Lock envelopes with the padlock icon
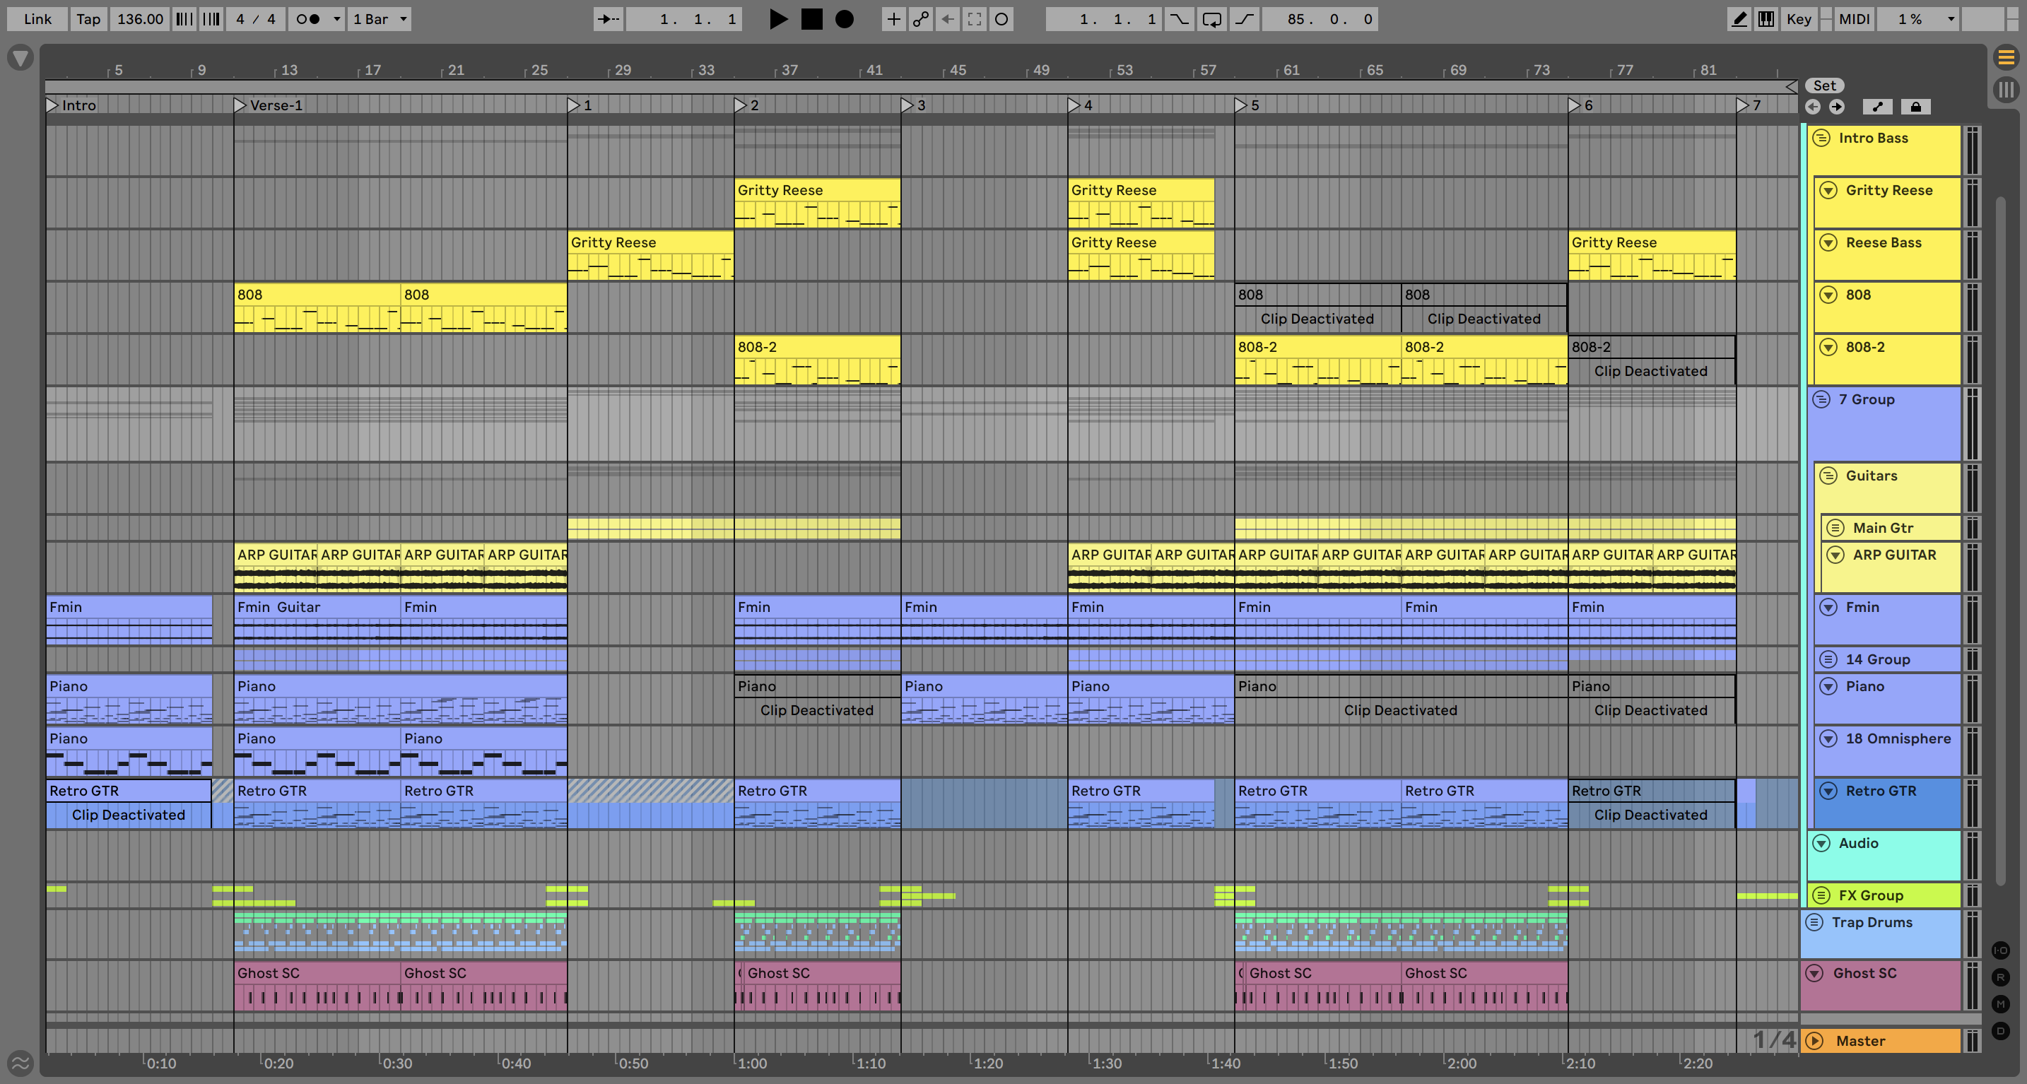This screenshot has height=1084, width=2027. point(1916,107)
